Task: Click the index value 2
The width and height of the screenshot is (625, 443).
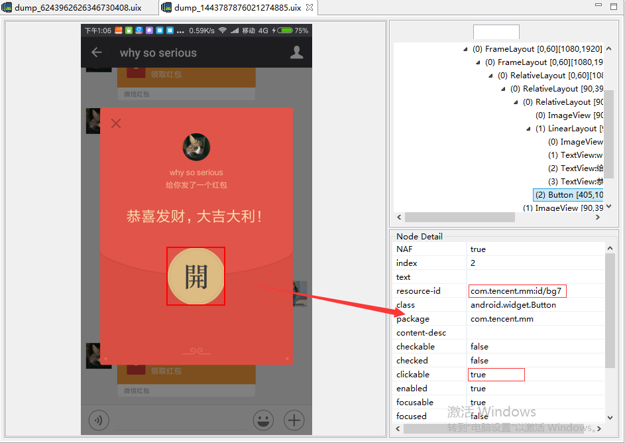Action: tap(473, 263)
